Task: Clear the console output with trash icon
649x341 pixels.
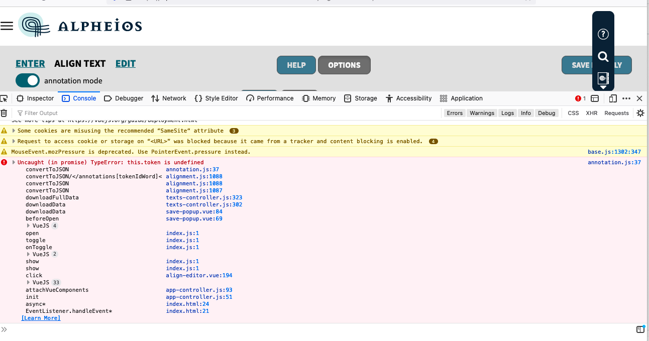Action: (x=4, y=113)
